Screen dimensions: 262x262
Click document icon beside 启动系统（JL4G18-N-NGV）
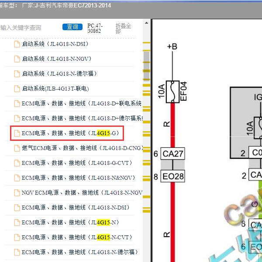tap(17, 59)
